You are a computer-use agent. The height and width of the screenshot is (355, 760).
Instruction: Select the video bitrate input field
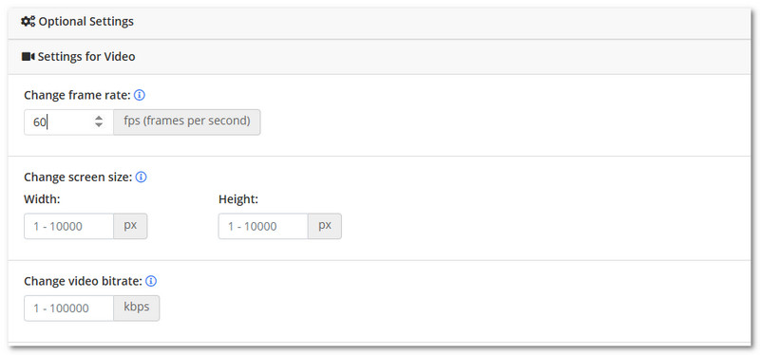pos(68,308)
